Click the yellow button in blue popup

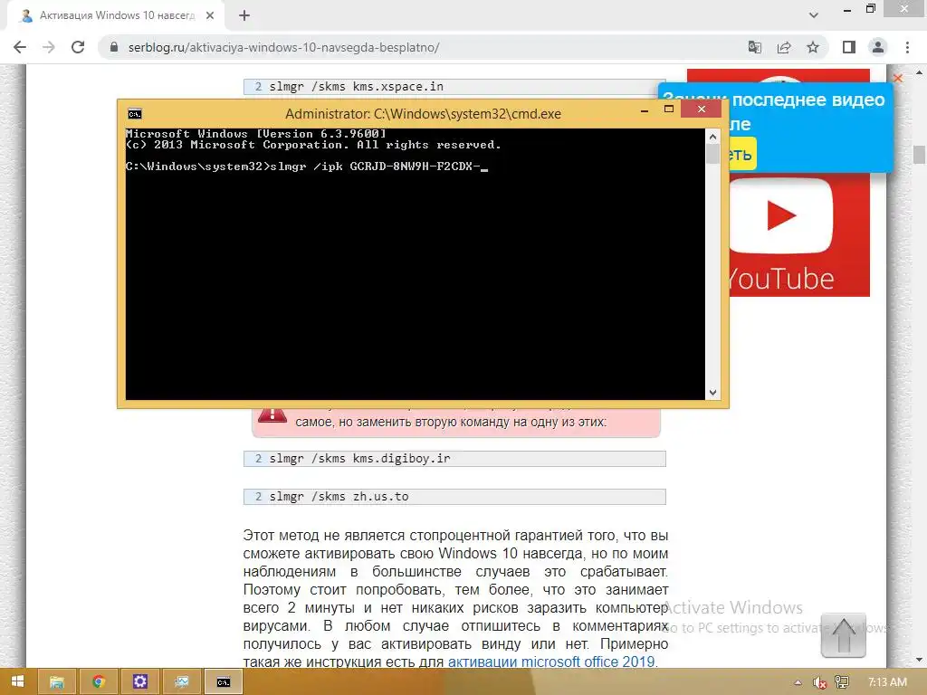741,154
